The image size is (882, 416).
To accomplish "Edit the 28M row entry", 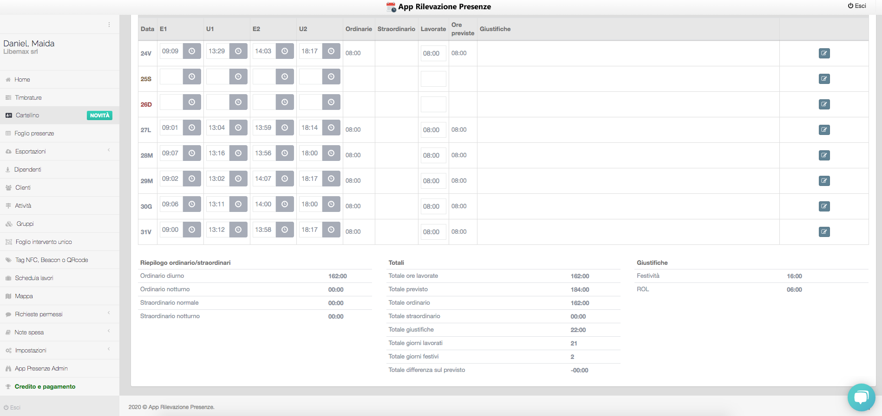I will click(x=824, y=155).
